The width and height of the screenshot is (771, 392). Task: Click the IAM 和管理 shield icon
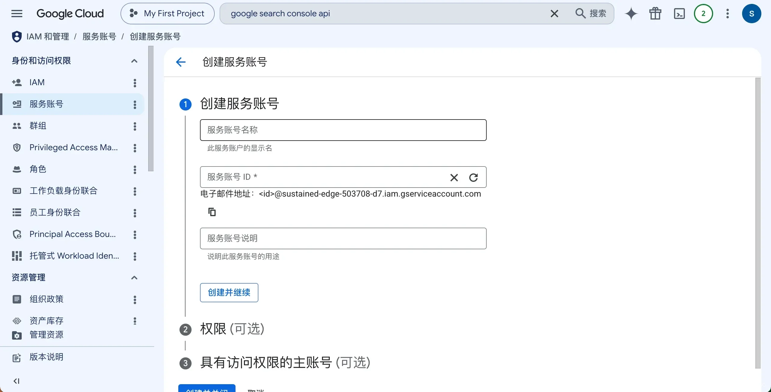pos(17,37)
